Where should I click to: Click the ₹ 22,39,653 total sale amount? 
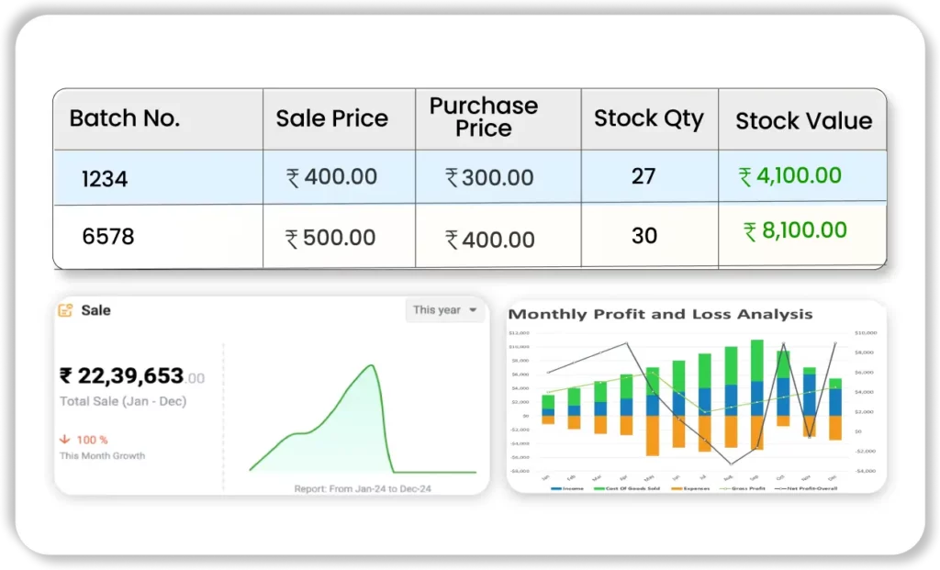tap(121, 375)
